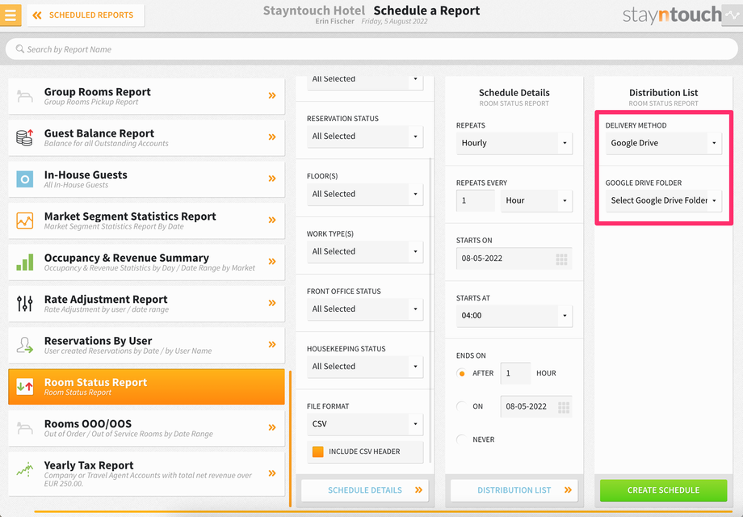Click the green Create Schedule button
743x517 pixels.
663,490
